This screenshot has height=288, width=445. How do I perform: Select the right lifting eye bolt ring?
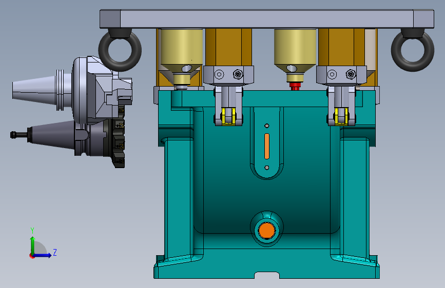click(x=412, y=50)
